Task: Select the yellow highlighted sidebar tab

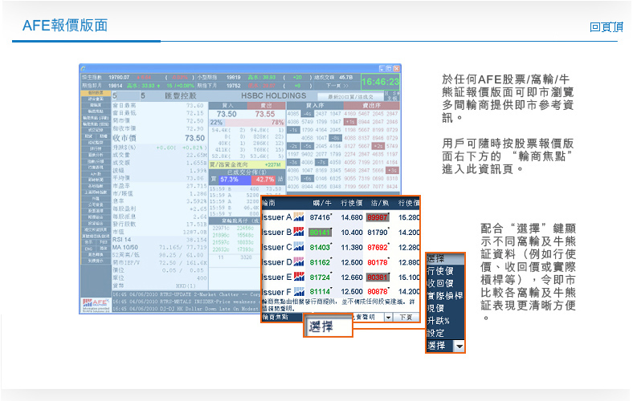Action: [x=96, y=93]
